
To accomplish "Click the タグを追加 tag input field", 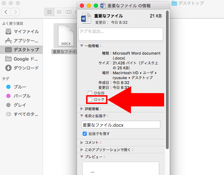I will 121,34.
